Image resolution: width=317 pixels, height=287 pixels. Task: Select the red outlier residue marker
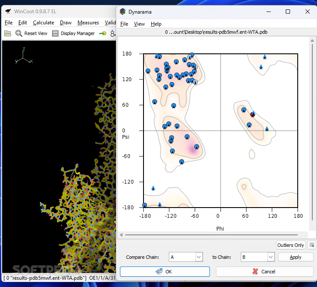click(x=252, y=114)
